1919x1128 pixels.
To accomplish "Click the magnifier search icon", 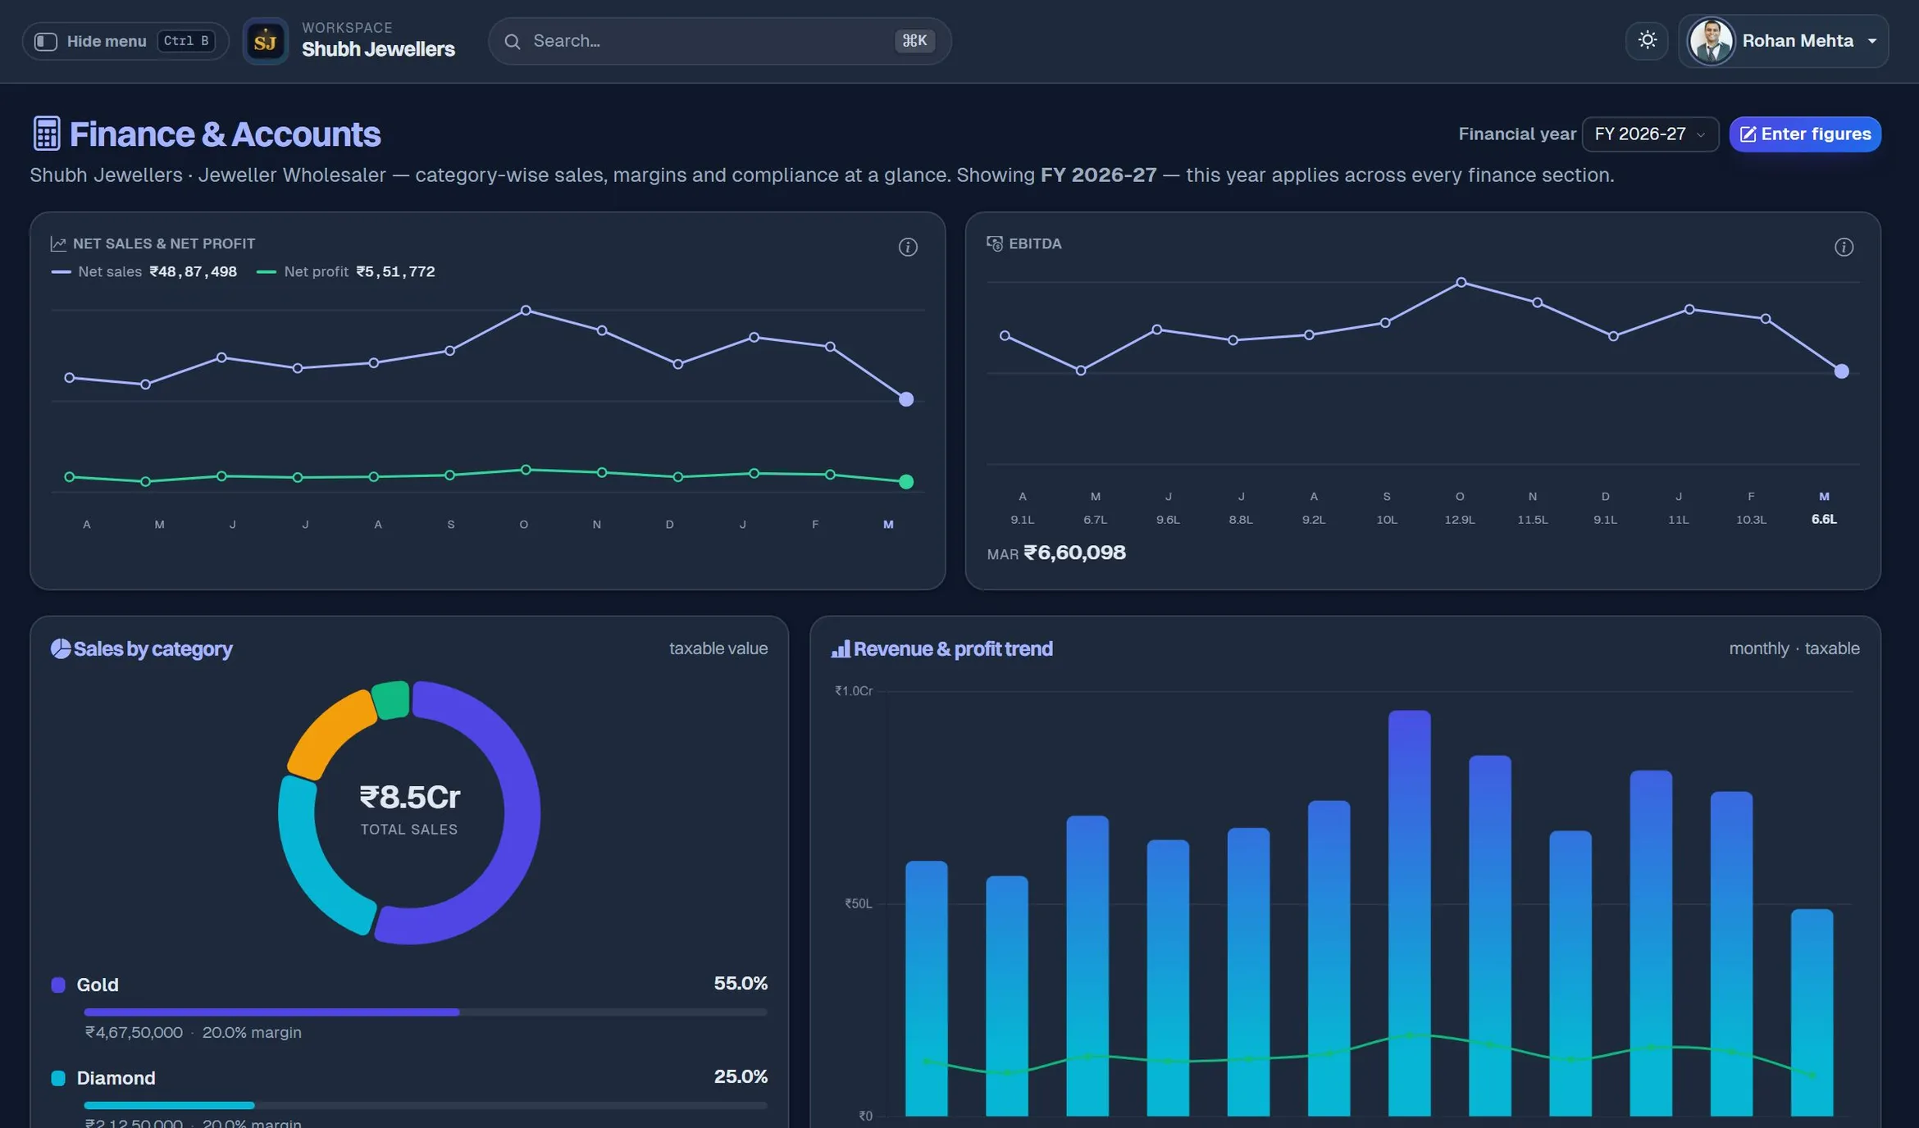I will 513,41.
